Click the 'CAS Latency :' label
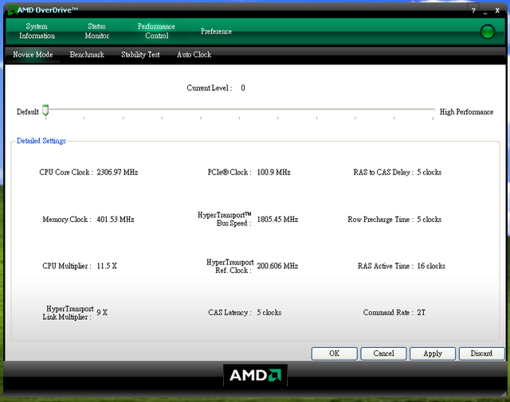The width and height of the screenshot is (510, 402). point(230,312)
